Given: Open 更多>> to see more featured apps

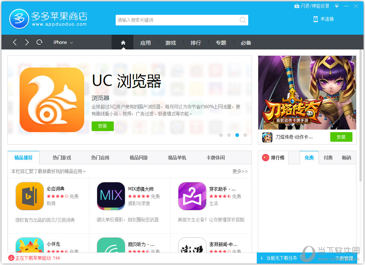Looking at the screenshot, I should [x=239, y=171].
